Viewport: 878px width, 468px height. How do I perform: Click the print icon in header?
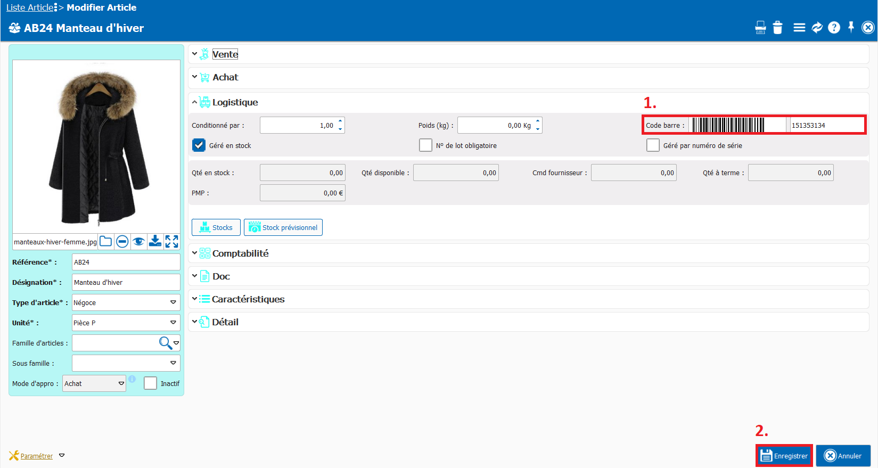(x=760, y=28)
